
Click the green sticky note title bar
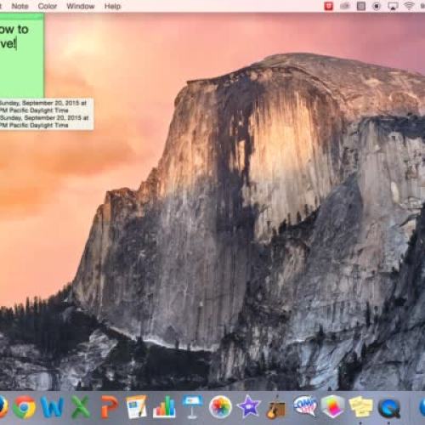click(x=21, y=16)
